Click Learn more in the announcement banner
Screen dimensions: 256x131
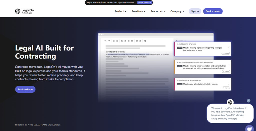pyautogui.click(x=144, y=2)
